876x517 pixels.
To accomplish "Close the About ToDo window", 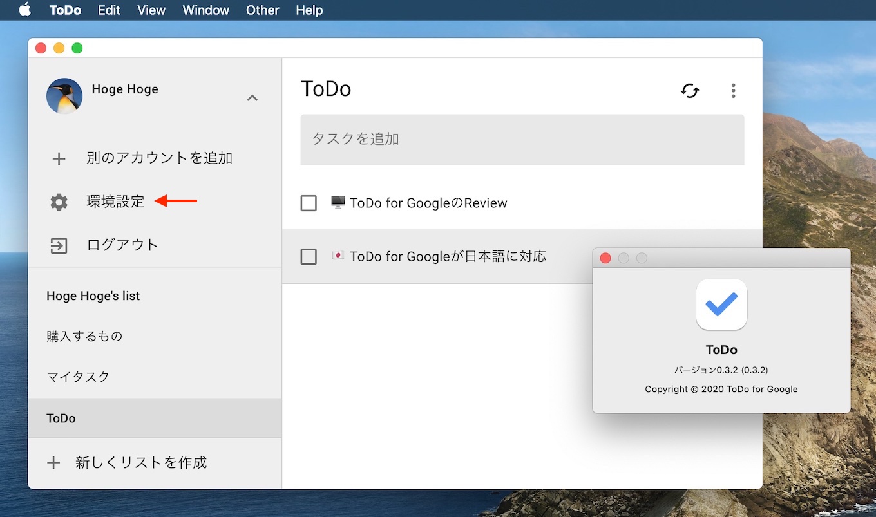I will point(605,258).
